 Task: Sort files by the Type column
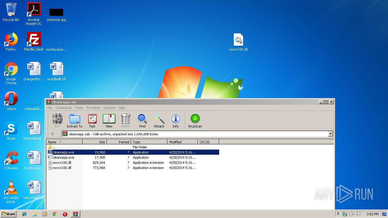pos(149,142)
